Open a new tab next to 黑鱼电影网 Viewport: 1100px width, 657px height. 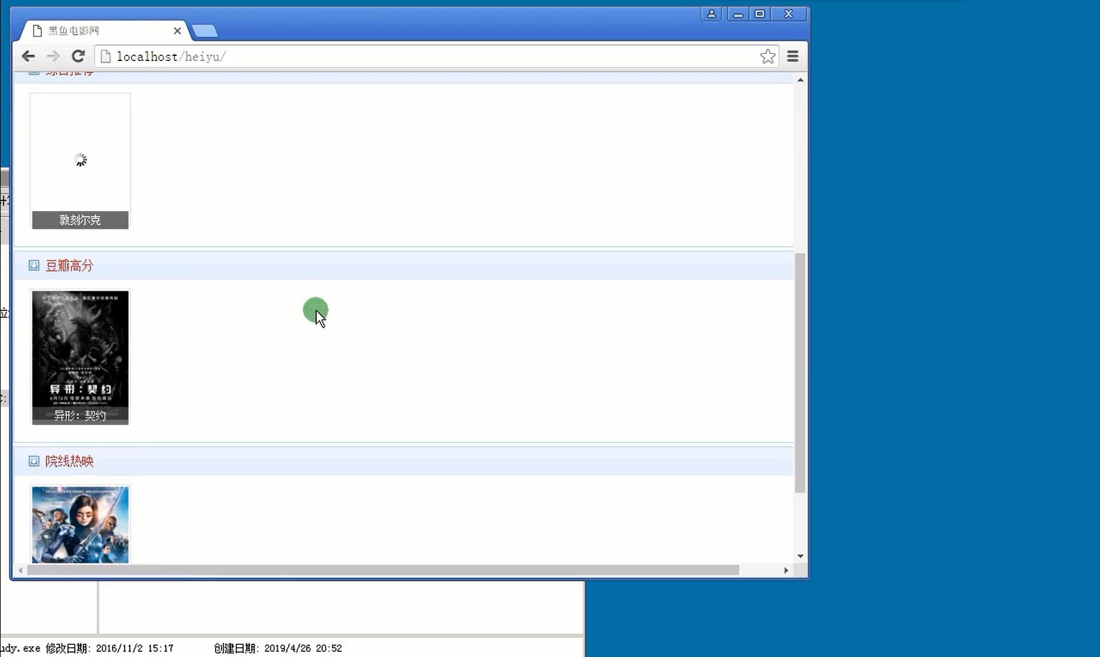204,31
